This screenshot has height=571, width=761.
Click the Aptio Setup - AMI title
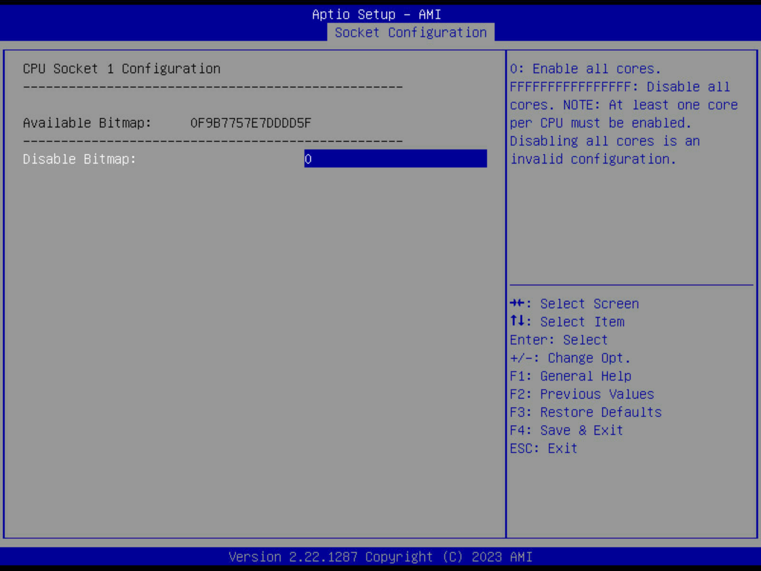click(x=376, y=14)
